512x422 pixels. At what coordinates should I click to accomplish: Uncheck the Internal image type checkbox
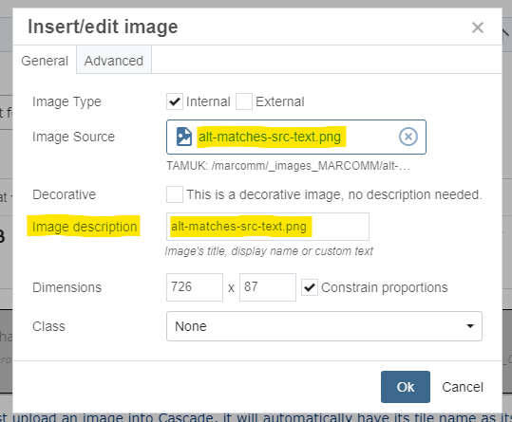tap(175, 101)
